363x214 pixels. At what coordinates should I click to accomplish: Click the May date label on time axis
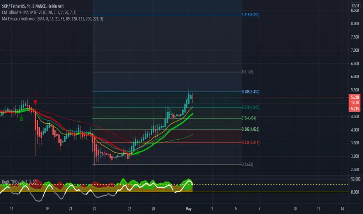[x=189, y=209]
